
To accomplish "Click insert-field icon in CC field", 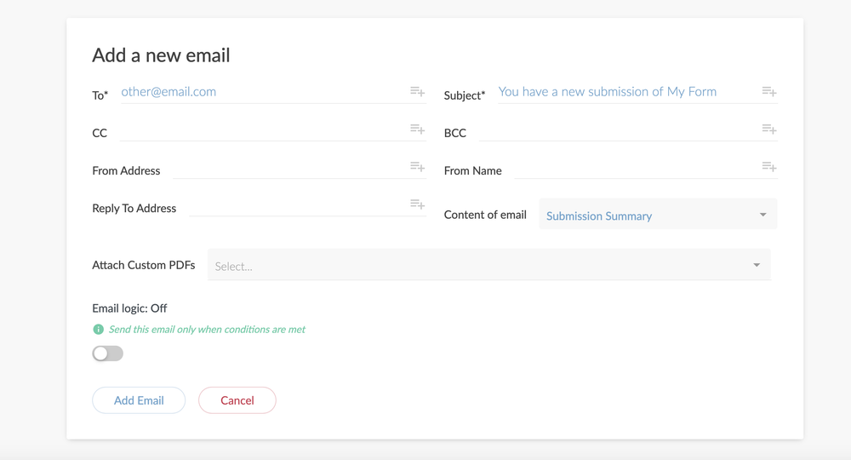I will click(417, 129).
